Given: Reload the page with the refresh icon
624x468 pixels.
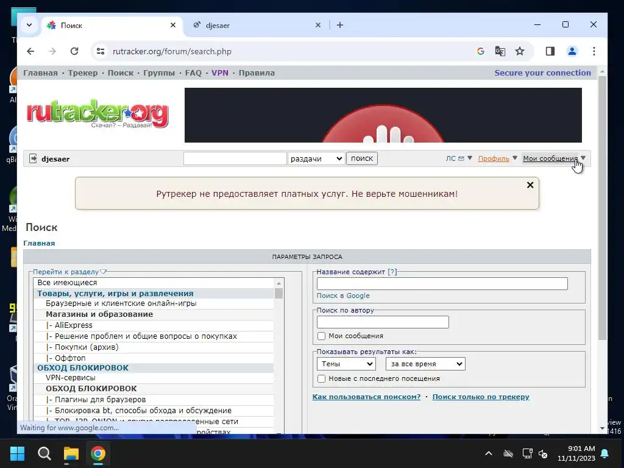Looking at the screenshot, I should pos(74,51).
